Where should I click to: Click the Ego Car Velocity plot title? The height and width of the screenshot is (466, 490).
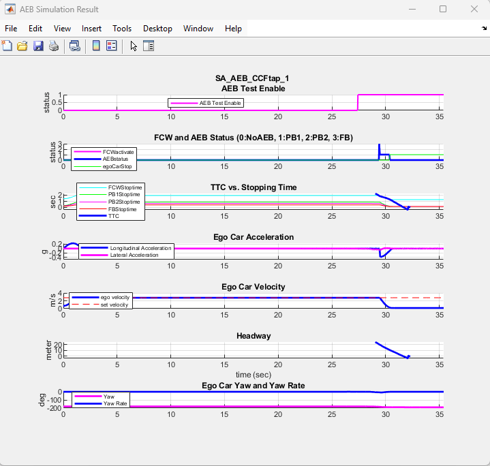pyautogui.click(x=254, y=287)
